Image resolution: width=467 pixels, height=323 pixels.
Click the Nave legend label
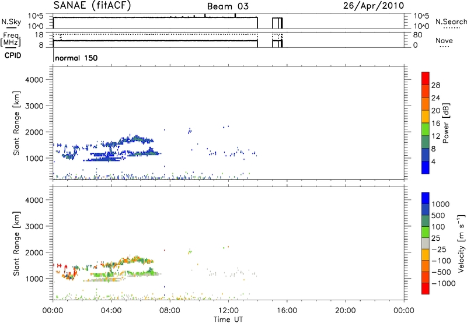pos(444,41)
